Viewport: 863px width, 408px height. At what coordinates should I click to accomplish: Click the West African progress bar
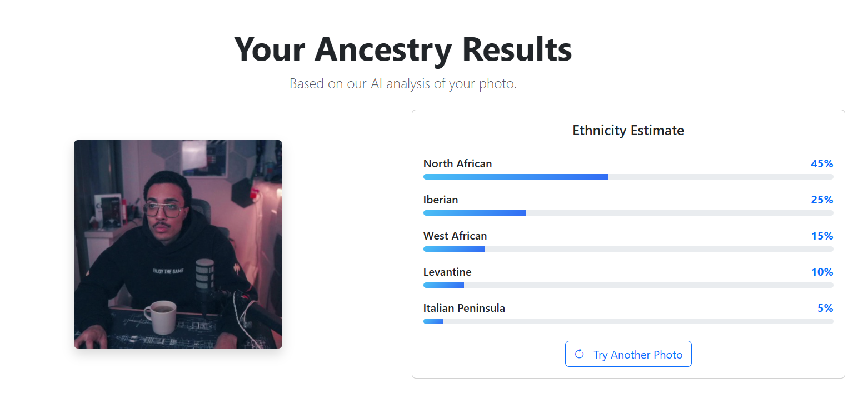tap(628, 249)
